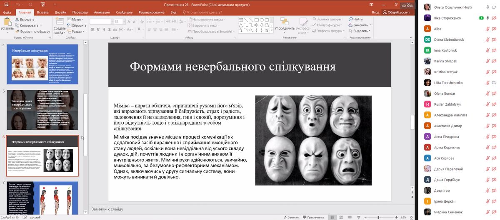Open the Вставка ribbon tab
This screenshot has height=220, width=500.
[x=42, y=12]
